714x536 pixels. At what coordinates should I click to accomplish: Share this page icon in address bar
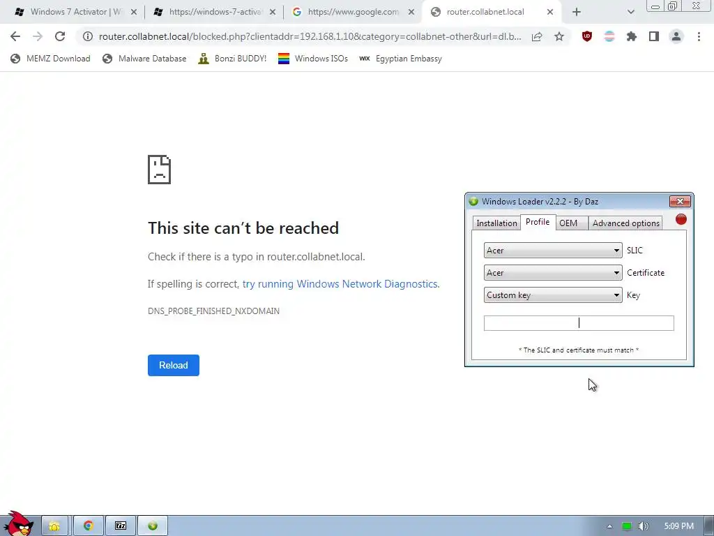click(537, 36)
